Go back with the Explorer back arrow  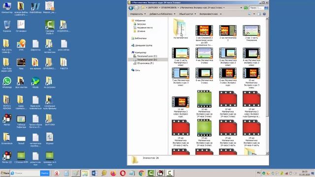click(x=131, y=8)
